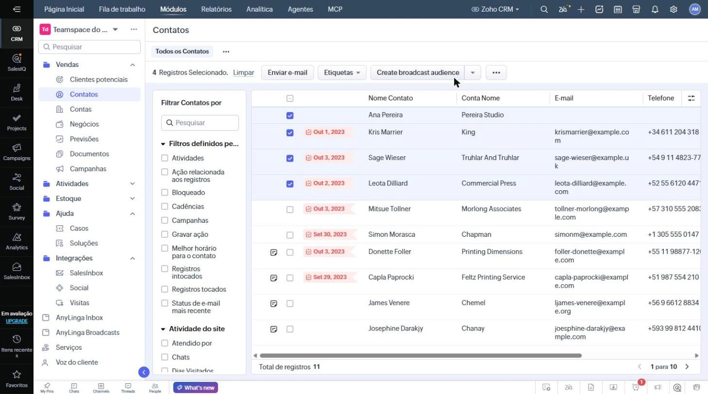Open Favoritos star in left rail

[x=17, y=378]
